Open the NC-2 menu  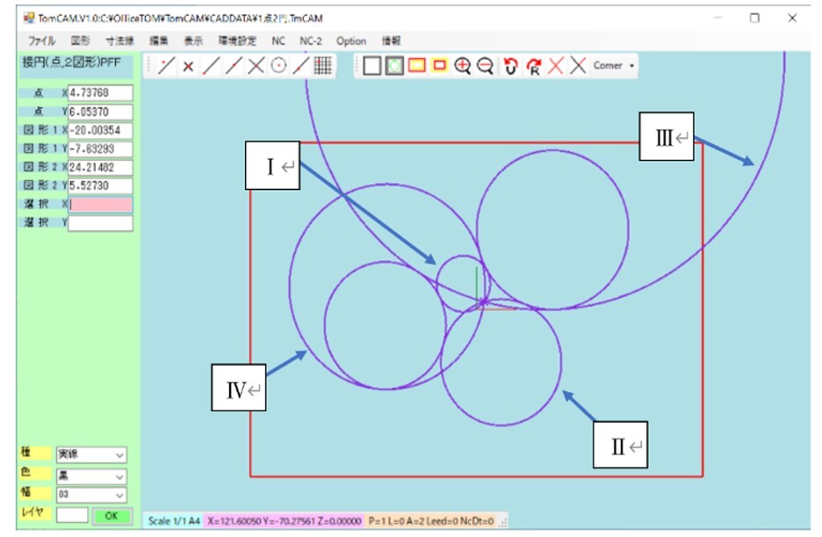311,40
